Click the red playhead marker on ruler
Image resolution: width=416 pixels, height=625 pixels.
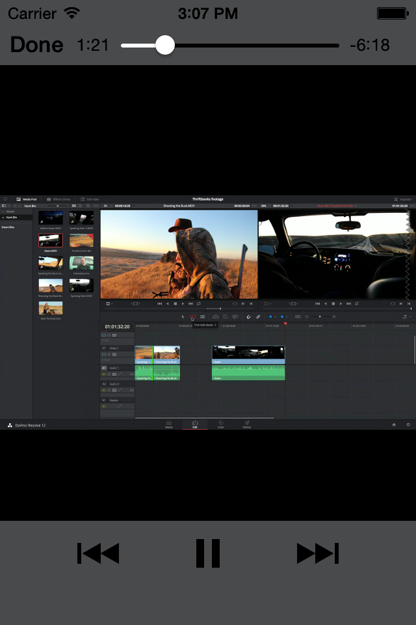click(x=285, y=324)
